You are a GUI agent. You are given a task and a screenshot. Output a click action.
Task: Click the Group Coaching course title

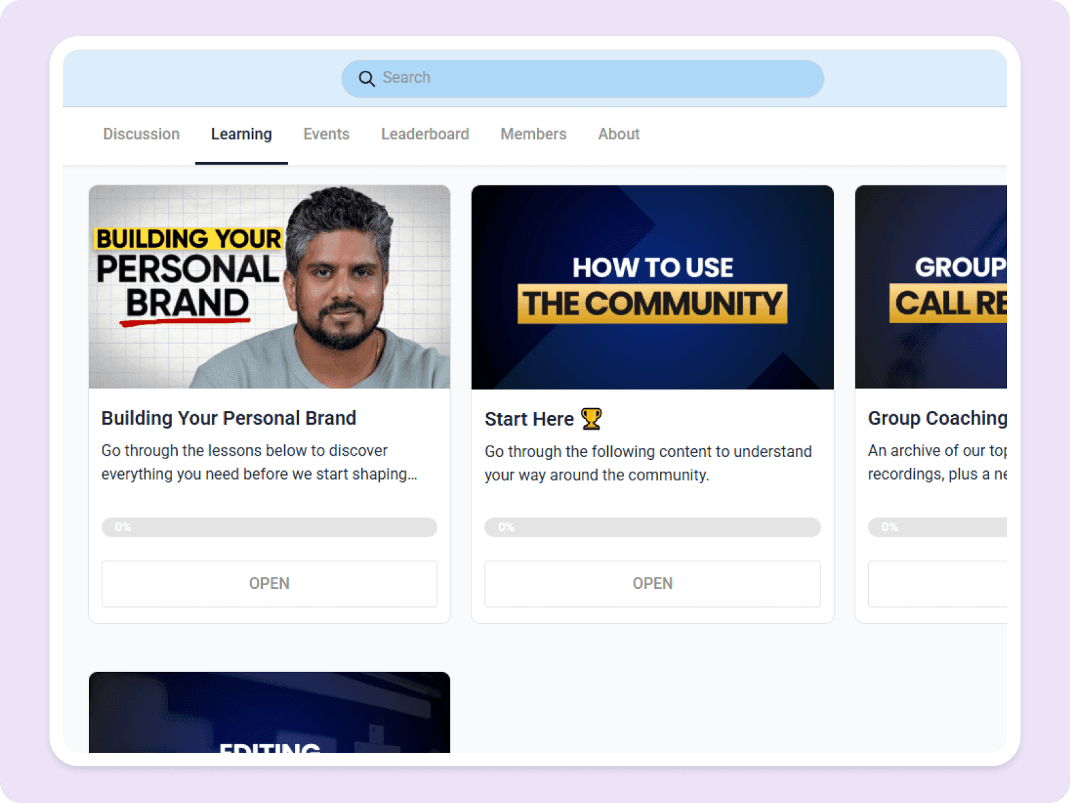click(x=938, y=418)
